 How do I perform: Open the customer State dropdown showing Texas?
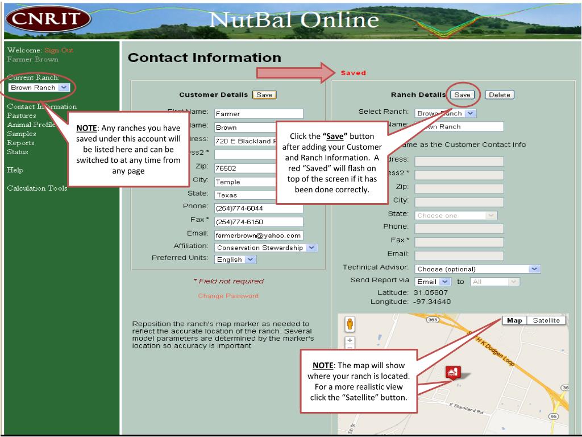tap(245, 195)
